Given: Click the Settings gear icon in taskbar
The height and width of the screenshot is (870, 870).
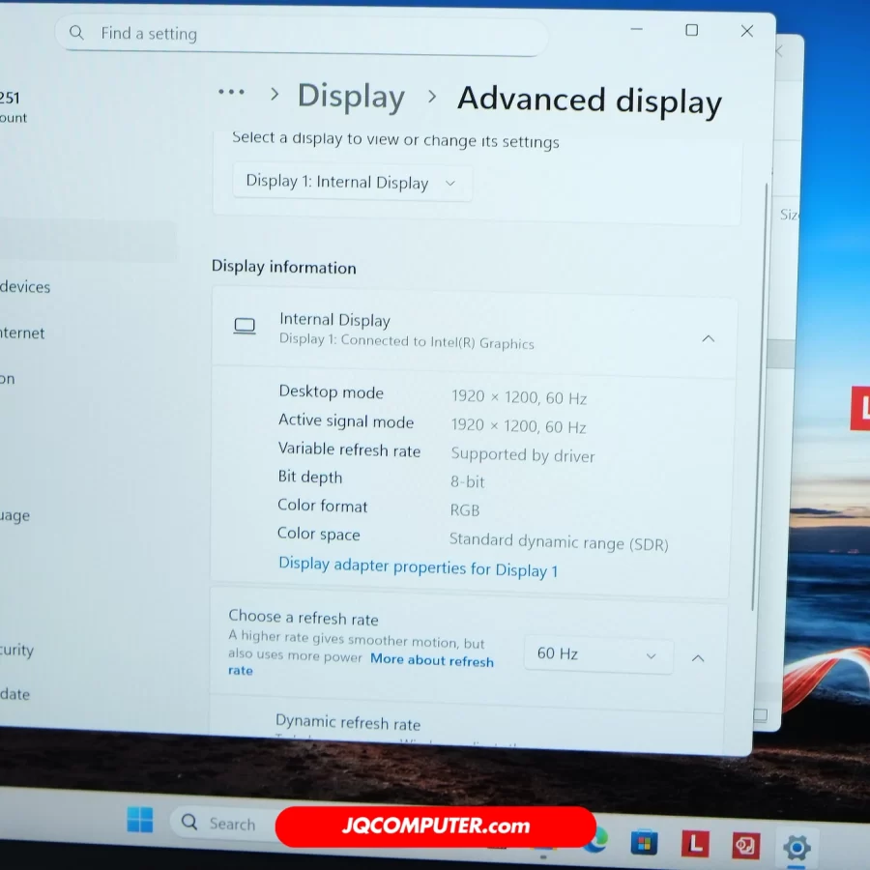Looking at the screenshot, I should [796, 849].
